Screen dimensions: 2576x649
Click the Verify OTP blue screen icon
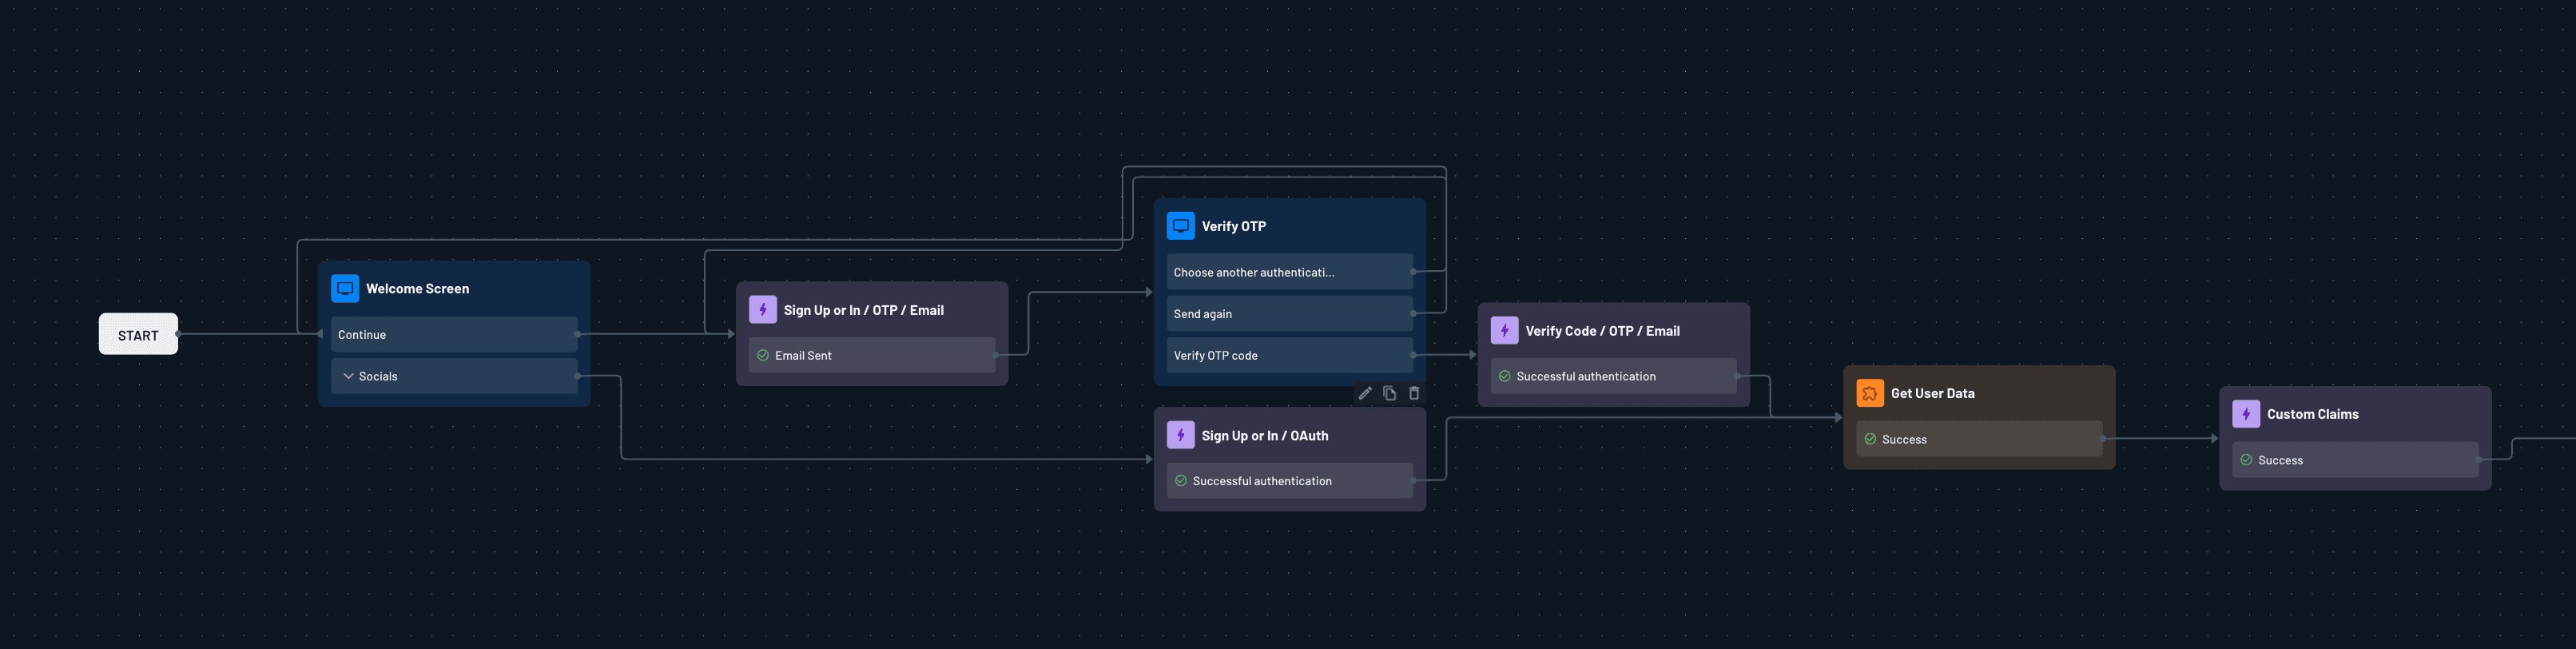pos(1180,226)
